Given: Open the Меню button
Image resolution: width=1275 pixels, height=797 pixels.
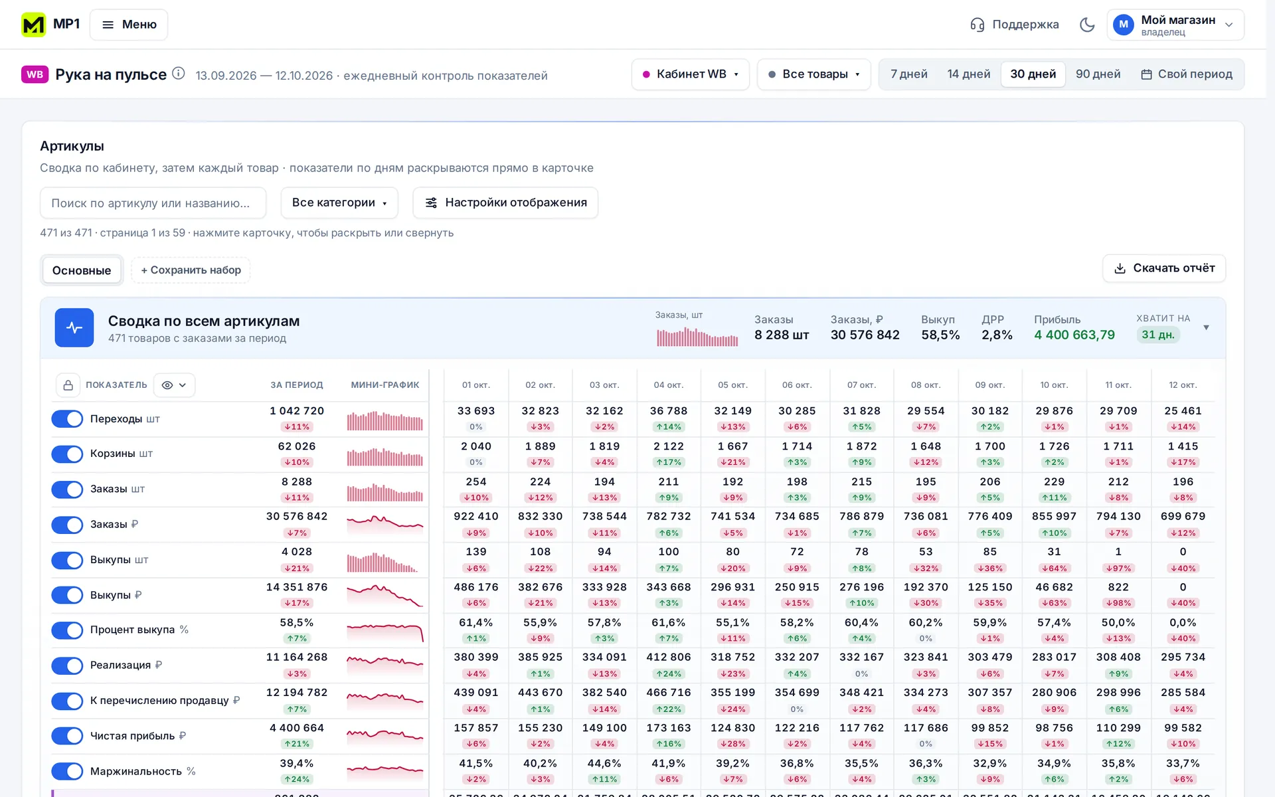Looking at the screenshot, I should (129, 25).
